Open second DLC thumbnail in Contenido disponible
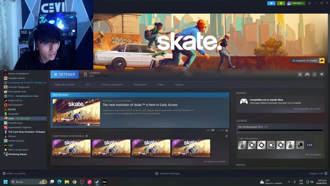The image size is (330, 186). pyautogui.click(x=111, y=148)
